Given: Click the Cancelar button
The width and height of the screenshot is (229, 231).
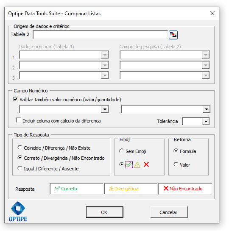Looking at the screenshot, I should pos(169,212).
